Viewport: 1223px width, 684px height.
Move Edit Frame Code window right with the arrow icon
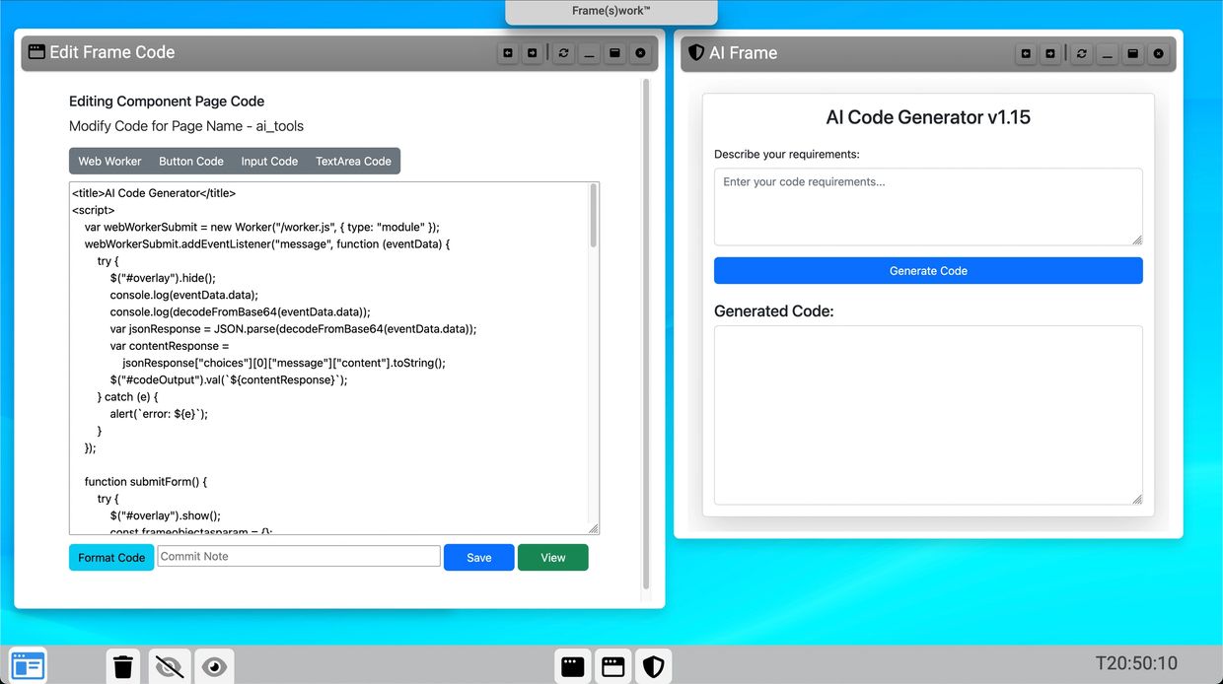pyautogui.click(x=533, y=53)
